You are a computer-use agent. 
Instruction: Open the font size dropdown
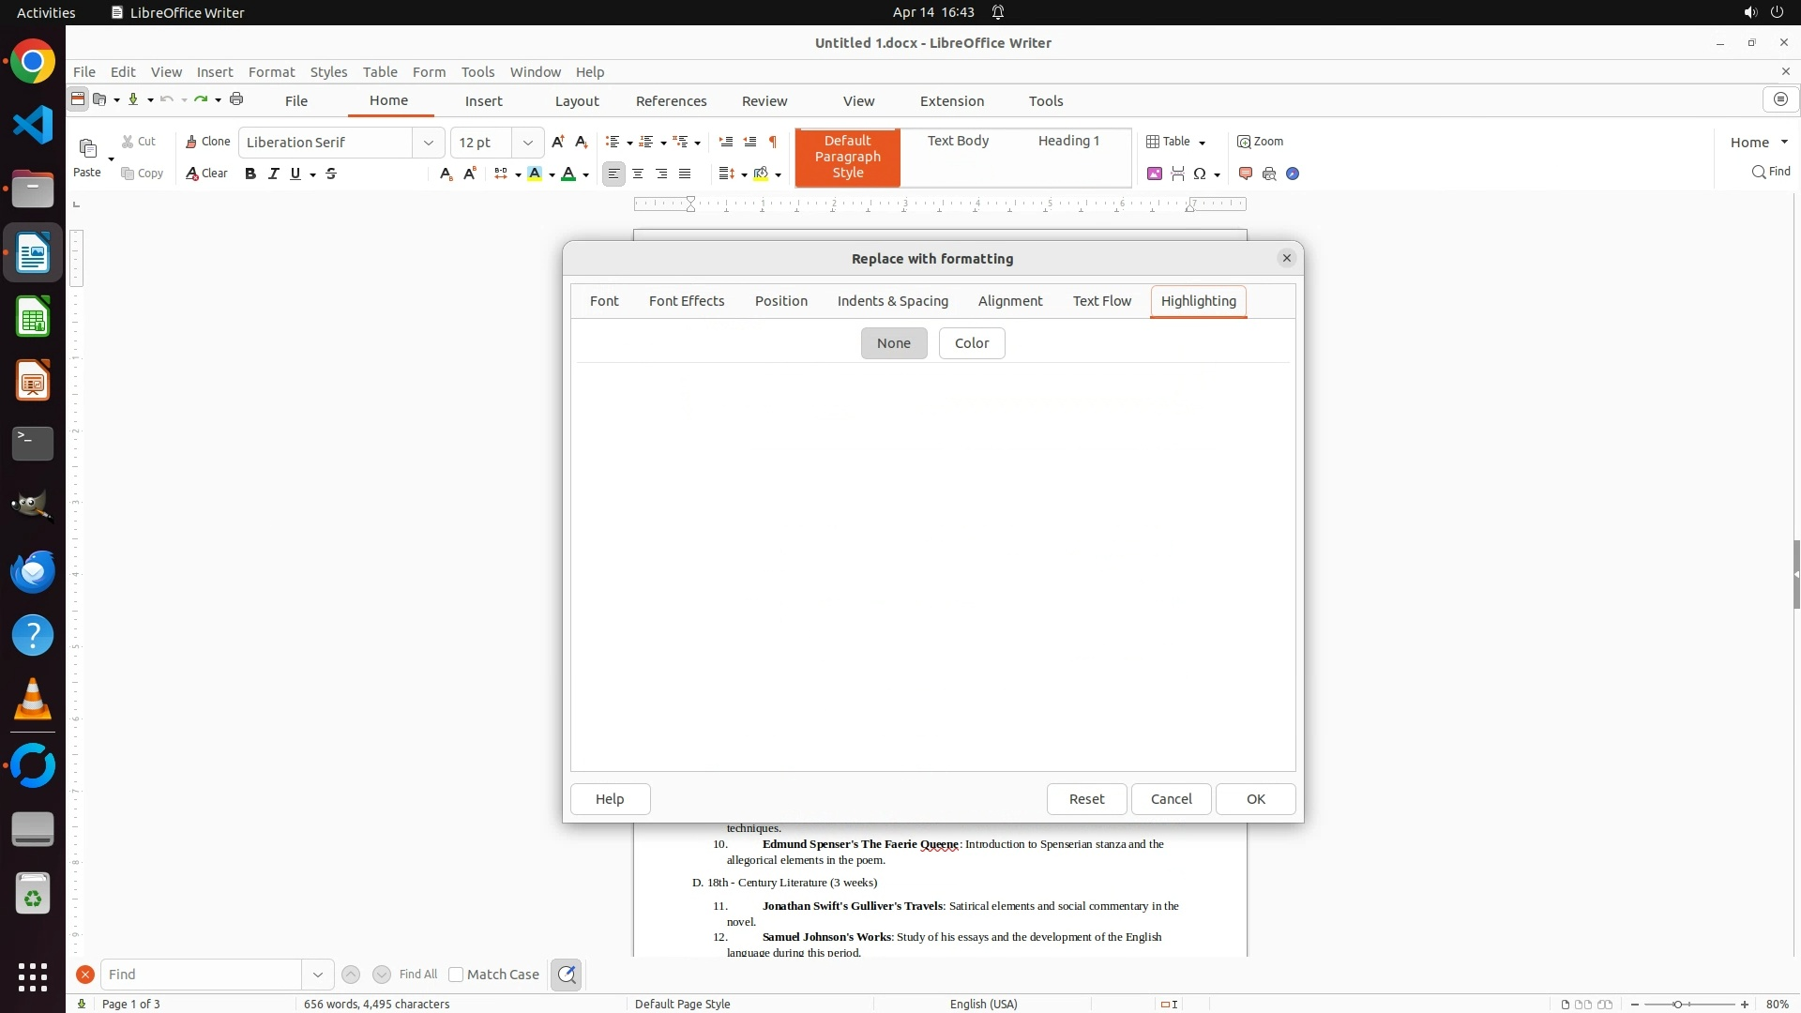pyautogui.click(x=528, y=143)
